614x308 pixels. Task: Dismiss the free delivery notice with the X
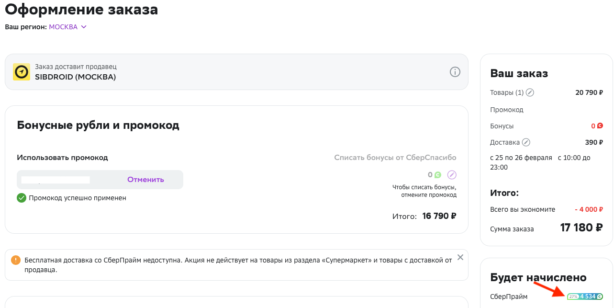pyautogui.click(x=460, y=257)
